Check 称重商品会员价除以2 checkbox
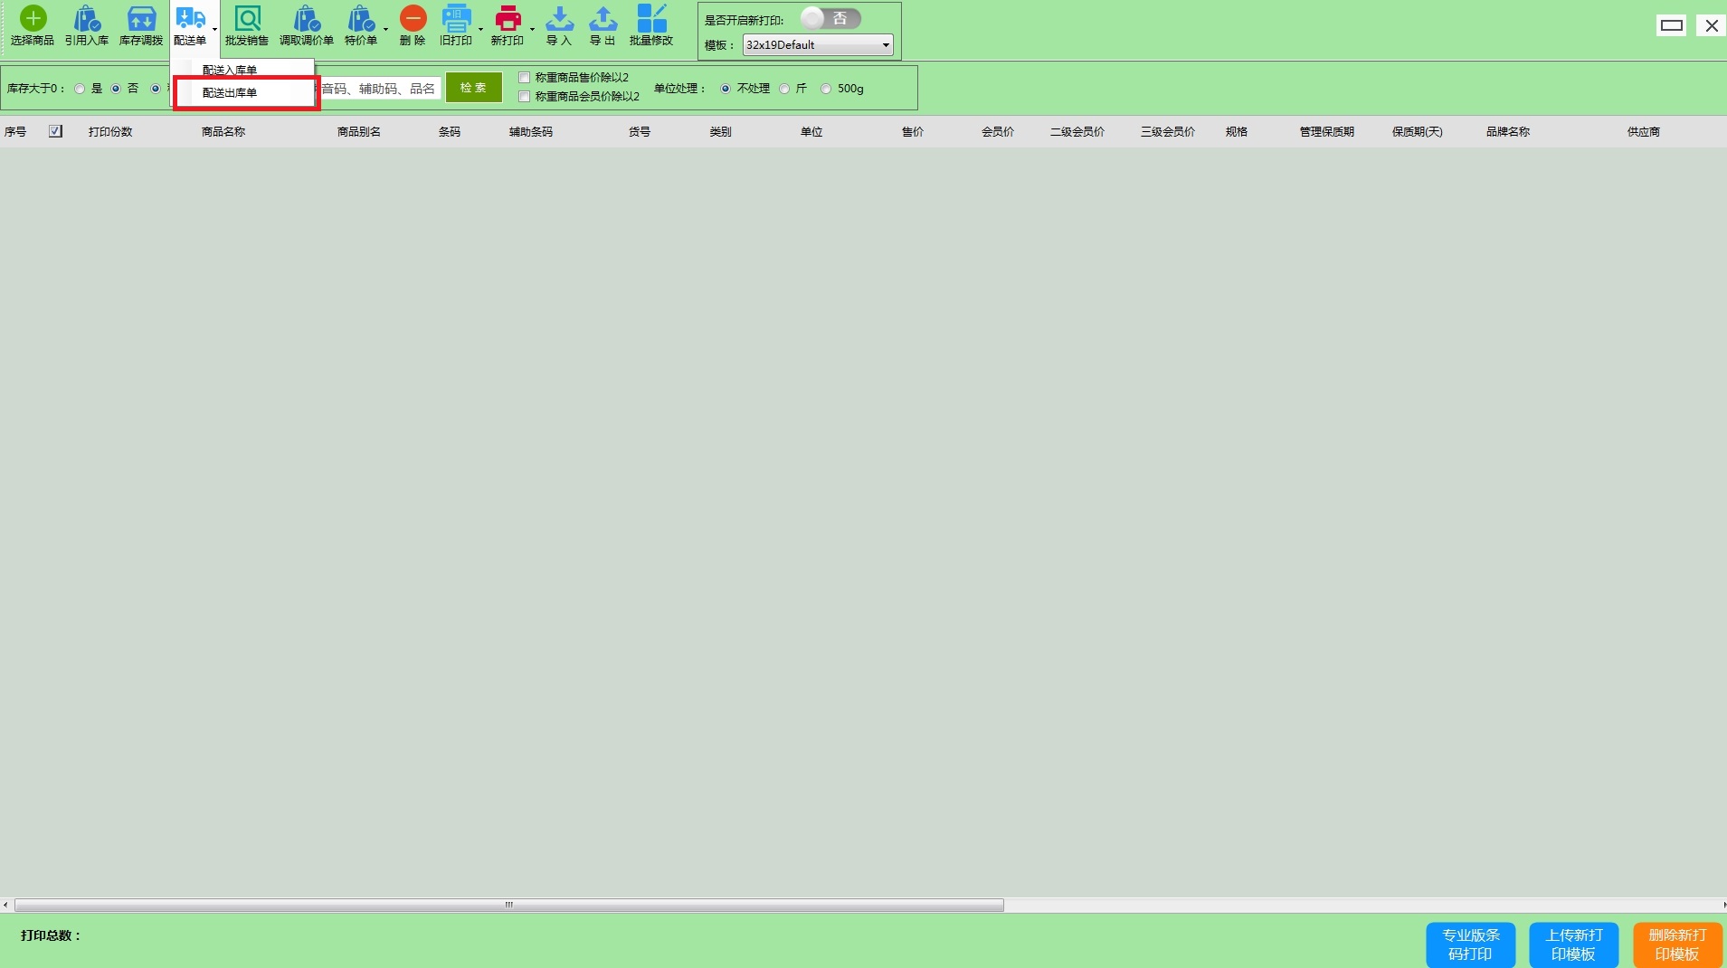Viewport: 1727px width, 968px height. (524, 97)
